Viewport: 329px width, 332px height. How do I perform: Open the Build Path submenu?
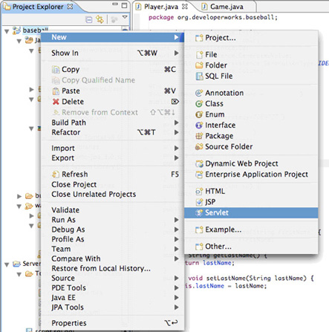point(112,123)
